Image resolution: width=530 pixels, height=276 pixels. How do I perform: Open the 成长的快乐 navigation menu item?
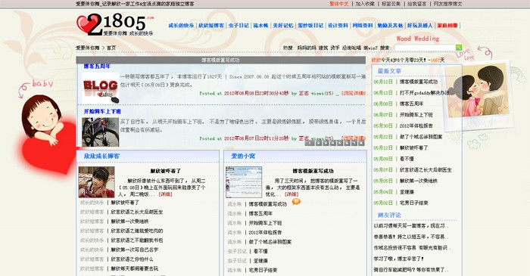182,25
